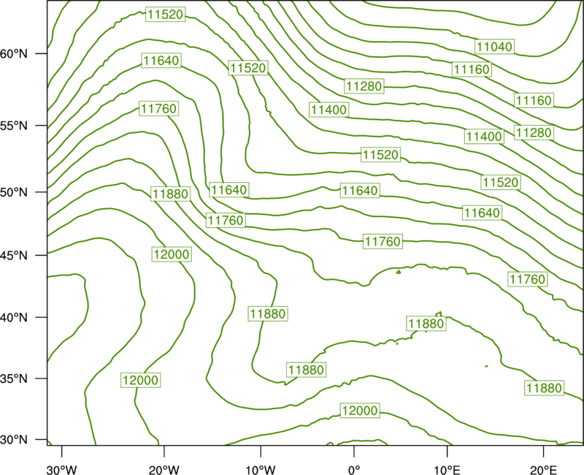Viewport: 584px width, 475px height.
Task: Select the 11880 label at 50°N latitude
Action: click(x=171, y=194)
